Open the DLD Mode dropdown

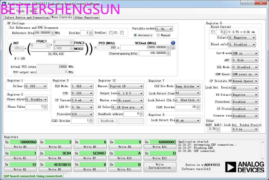[82, 86]
